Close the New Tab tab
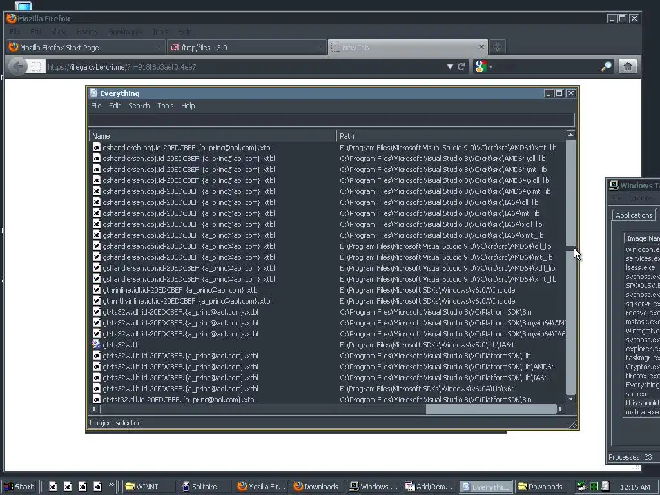Screen dimensions: 660x495 [481, 47]
